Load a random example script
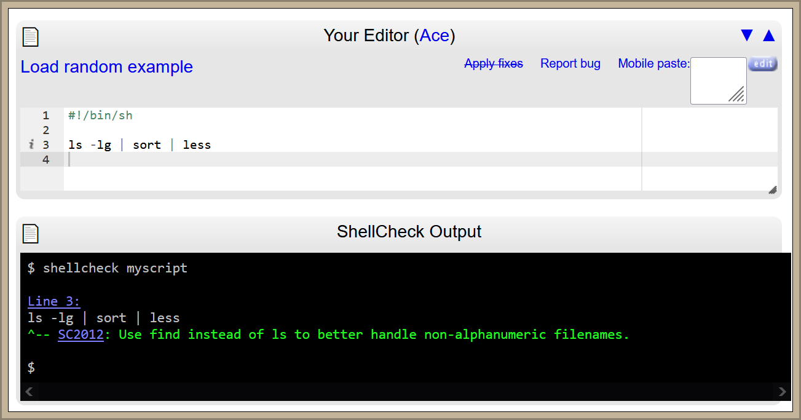Image resolution: width=801 pixels, height=420 pixels. (107, 67)
